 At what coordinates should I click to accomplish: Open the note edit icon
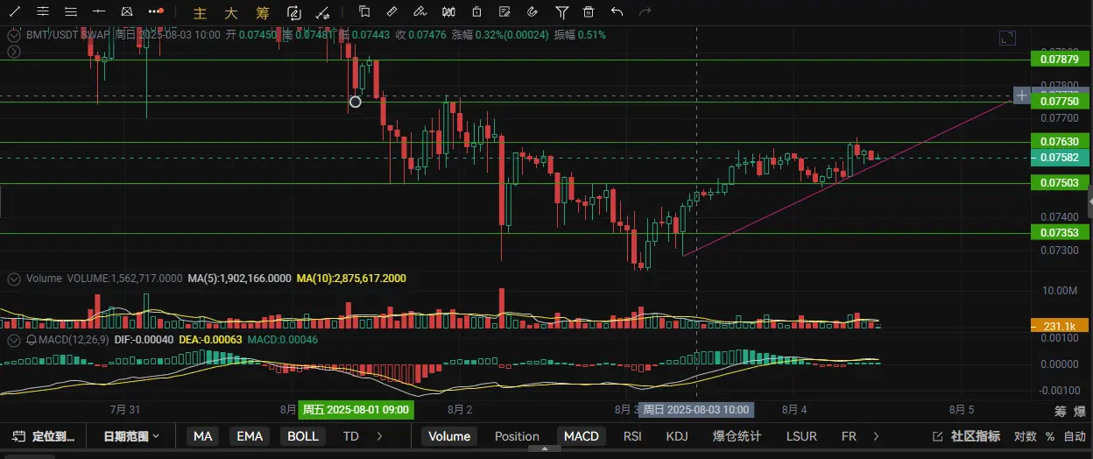(x=504, y=12)
